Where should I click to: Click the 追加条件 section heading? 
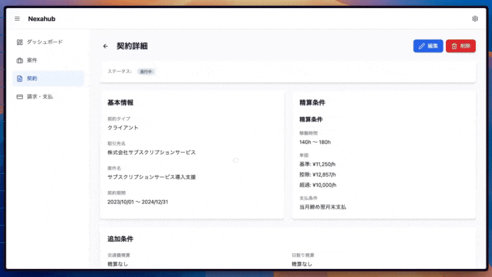click(120, 239)
